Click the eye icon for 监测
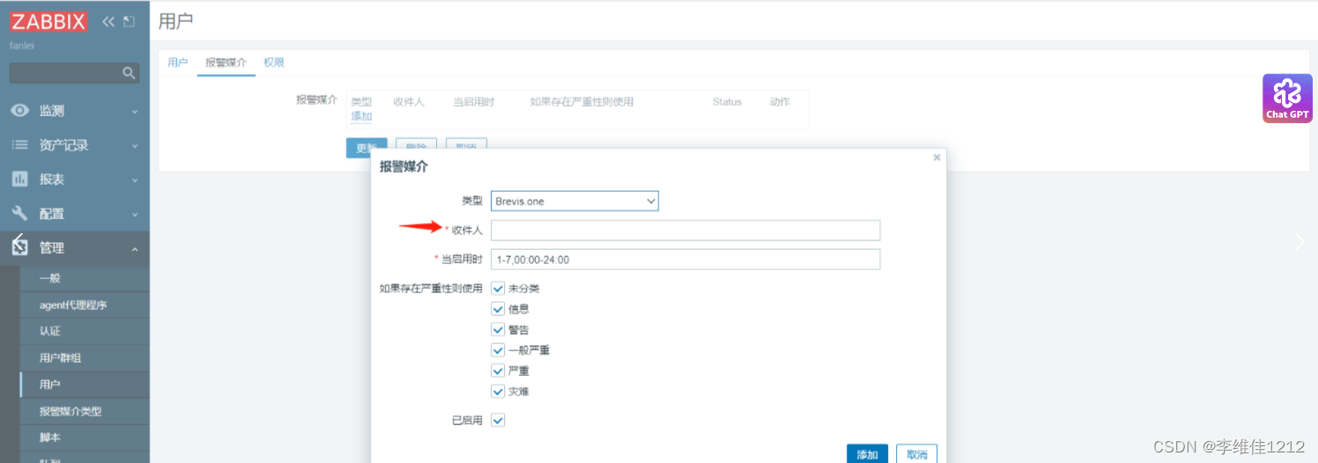 [19, 111]
